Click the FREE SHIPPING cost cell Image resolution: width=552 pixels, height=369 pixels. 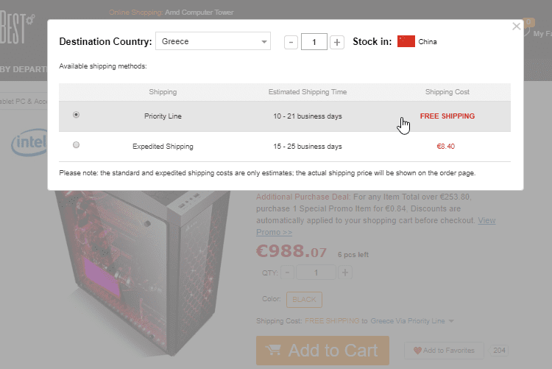pyautogui.click(x=447, y=116)
